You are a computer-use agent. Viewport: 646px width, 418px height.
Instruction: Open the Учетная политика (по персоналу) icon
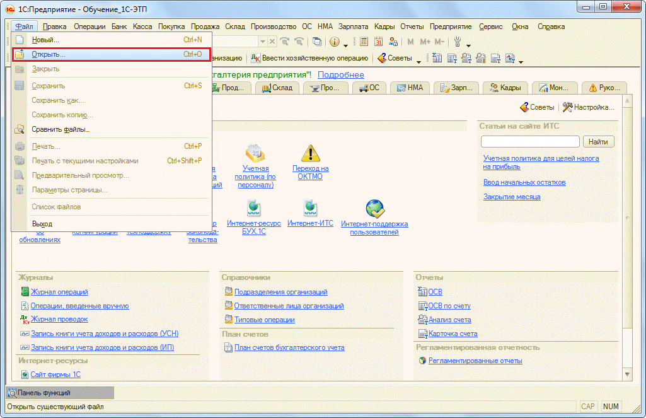click(255, 153)
